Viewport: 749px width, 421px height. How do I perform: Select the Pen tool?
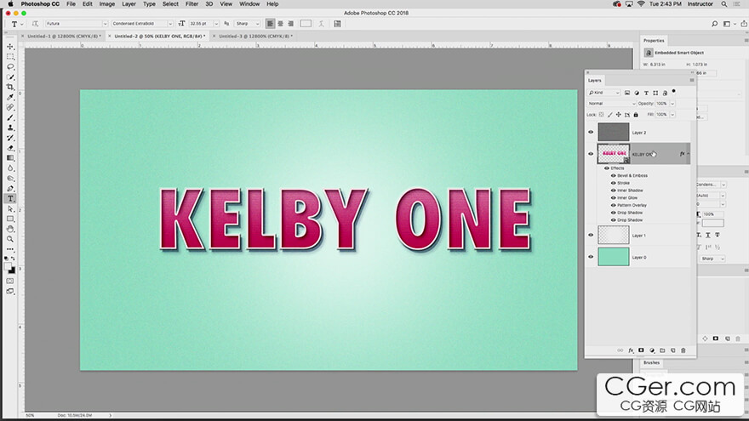click(x=10, y=189)
